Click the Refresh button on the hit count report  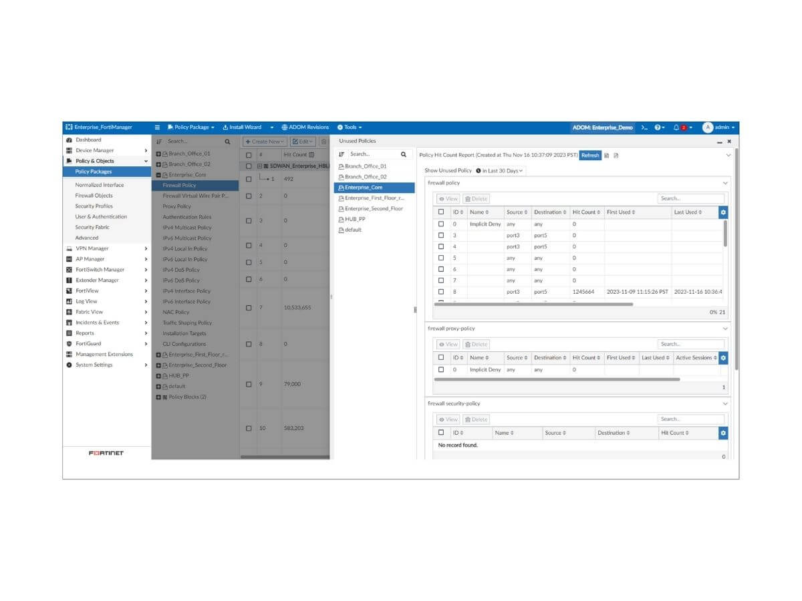click(590, 155)
